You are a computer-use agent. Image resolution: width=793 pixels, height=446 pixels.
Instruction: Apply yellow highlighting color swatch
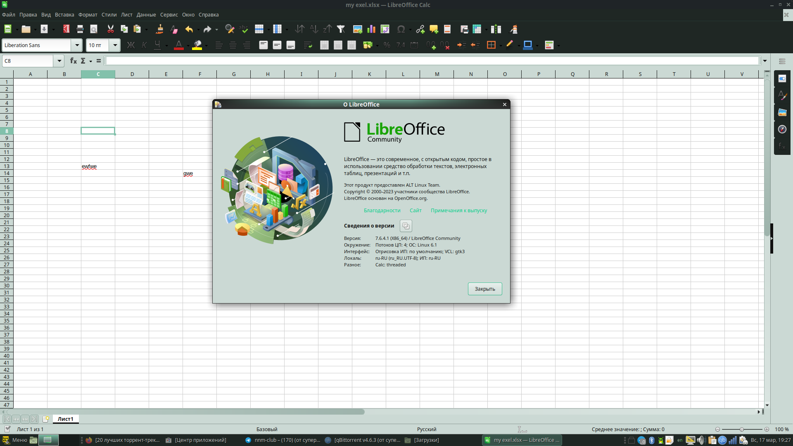click(x=197, y=49)
